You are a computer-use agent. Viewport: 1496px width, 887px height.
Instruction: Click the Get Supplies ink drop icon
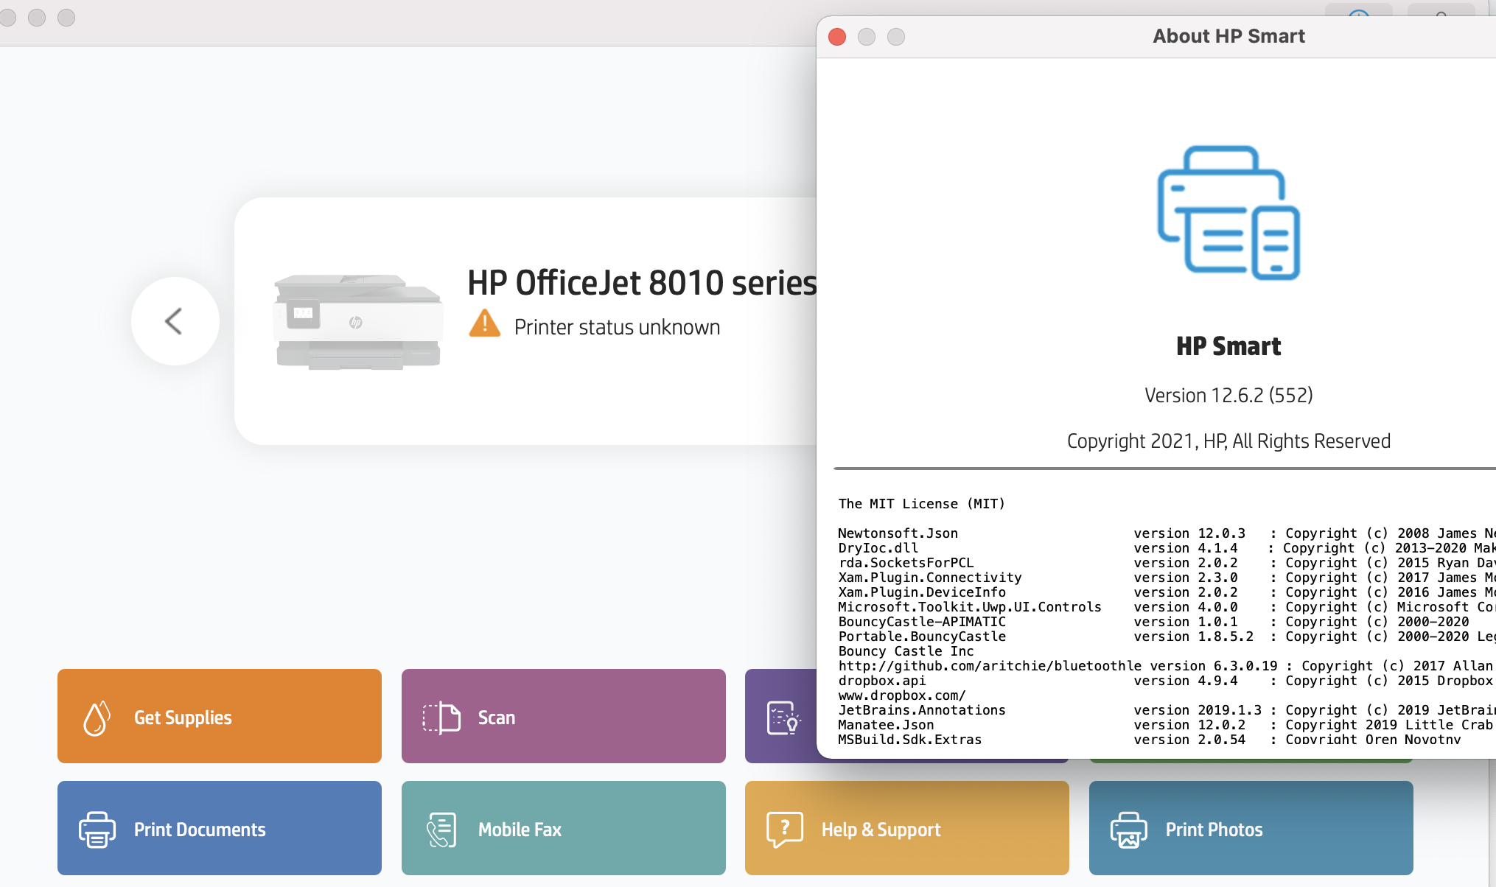(x=97, y=718)
